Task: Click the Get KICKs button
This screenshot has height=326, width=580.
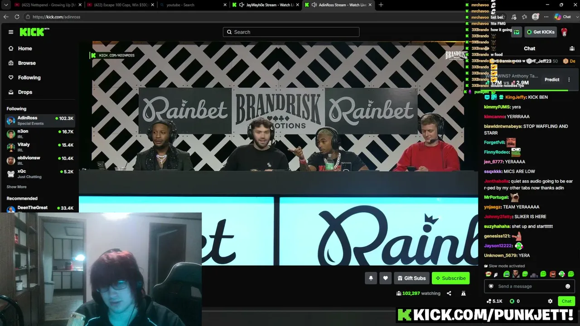Action: point(540,32)
